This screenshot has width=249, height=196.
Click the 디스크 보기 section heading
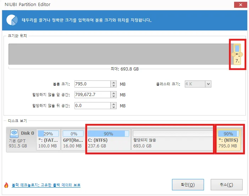tap(17, 121)
